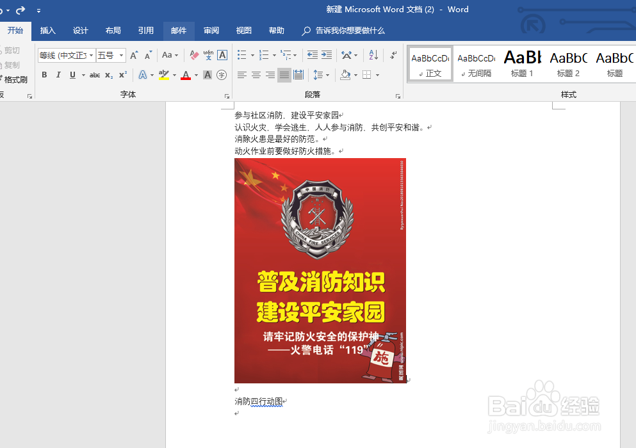
Task: Apply bulleted list
Action: point(242,55)
